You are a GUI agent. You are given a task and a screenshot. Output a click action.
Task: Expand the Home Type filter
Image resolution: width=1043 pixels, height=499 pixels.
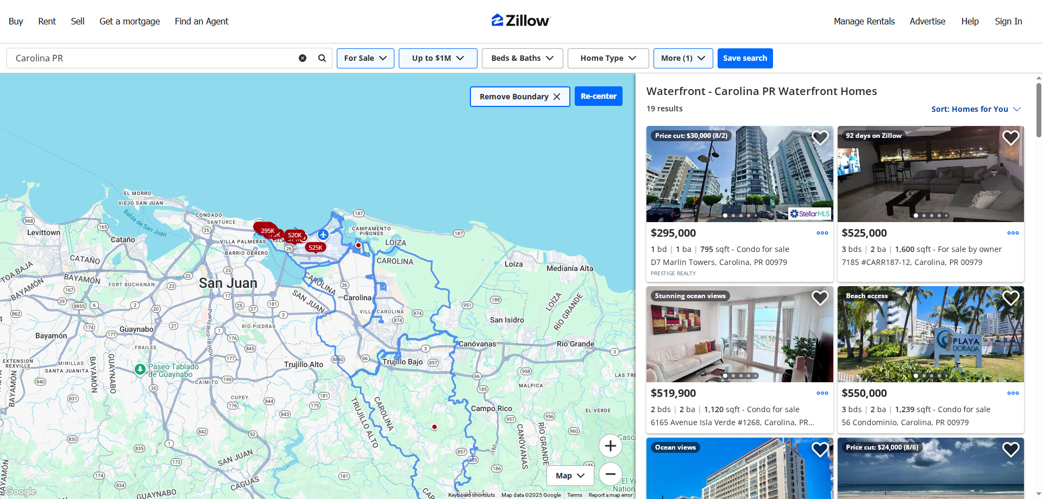coord(608,58)
